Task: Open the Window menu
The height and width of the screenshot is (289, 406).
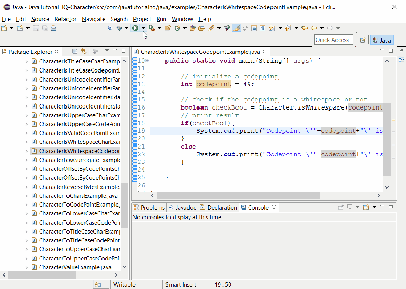Action: pos(182,19)
